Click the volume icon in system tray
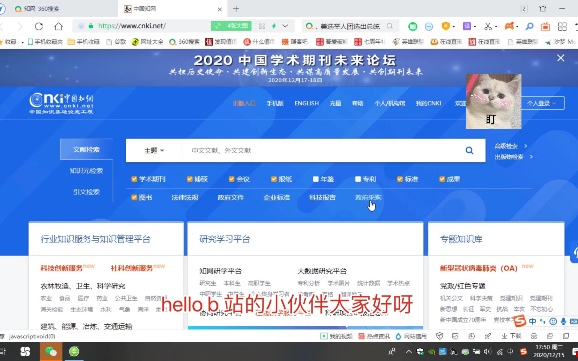Screen dimensions: 578x361 click(x=488, y=352)
